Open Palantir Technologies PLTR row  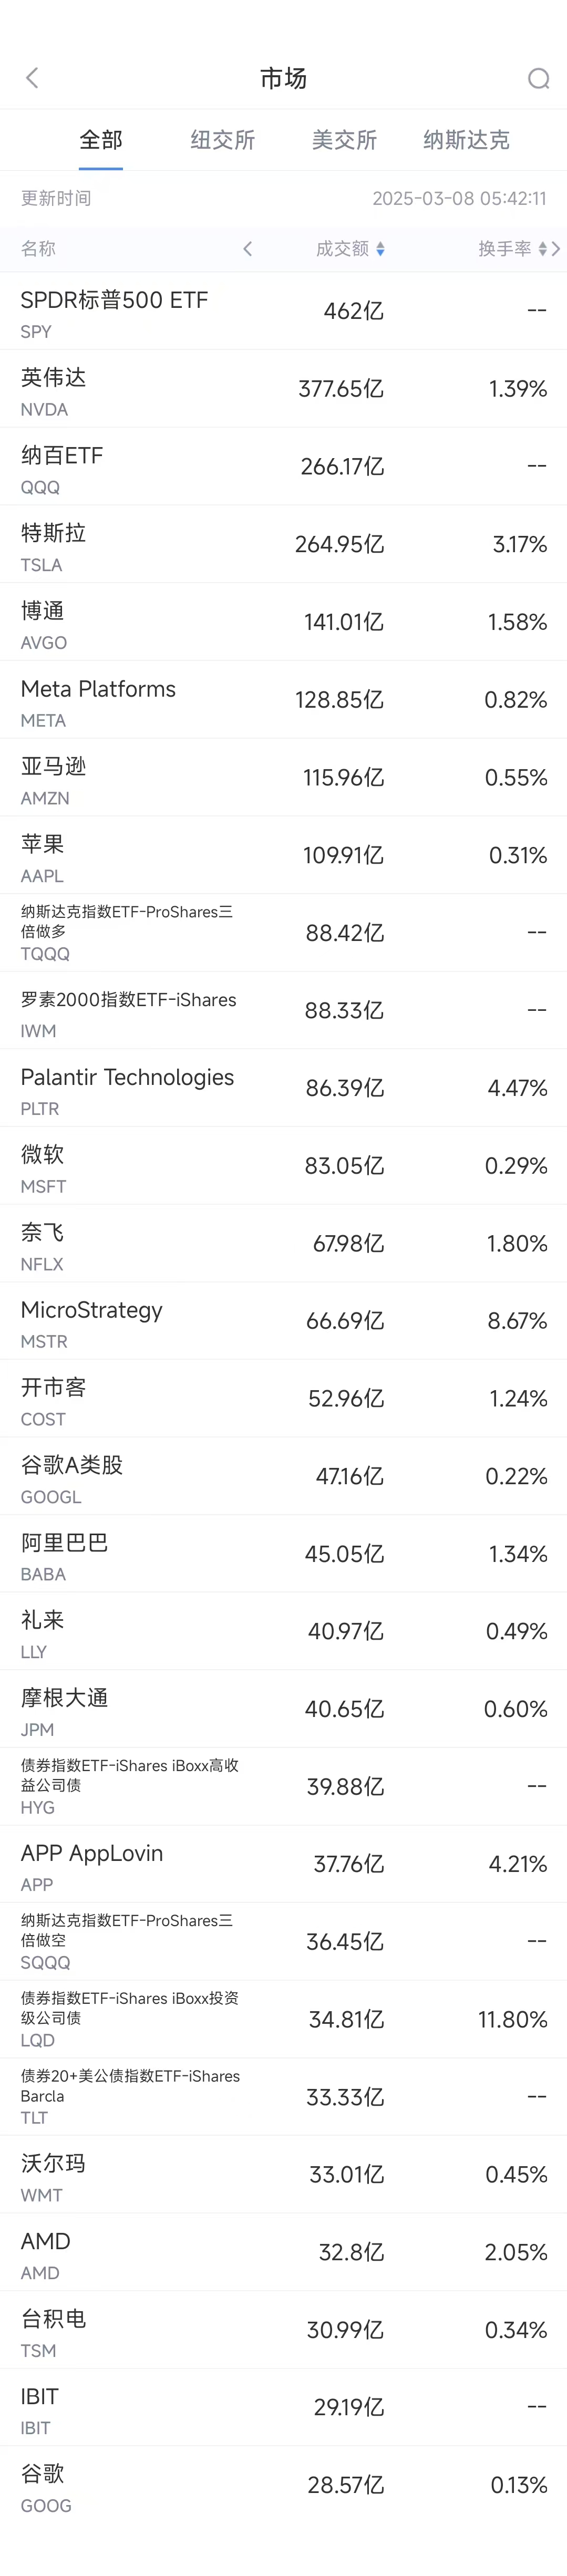point(283,1088)
